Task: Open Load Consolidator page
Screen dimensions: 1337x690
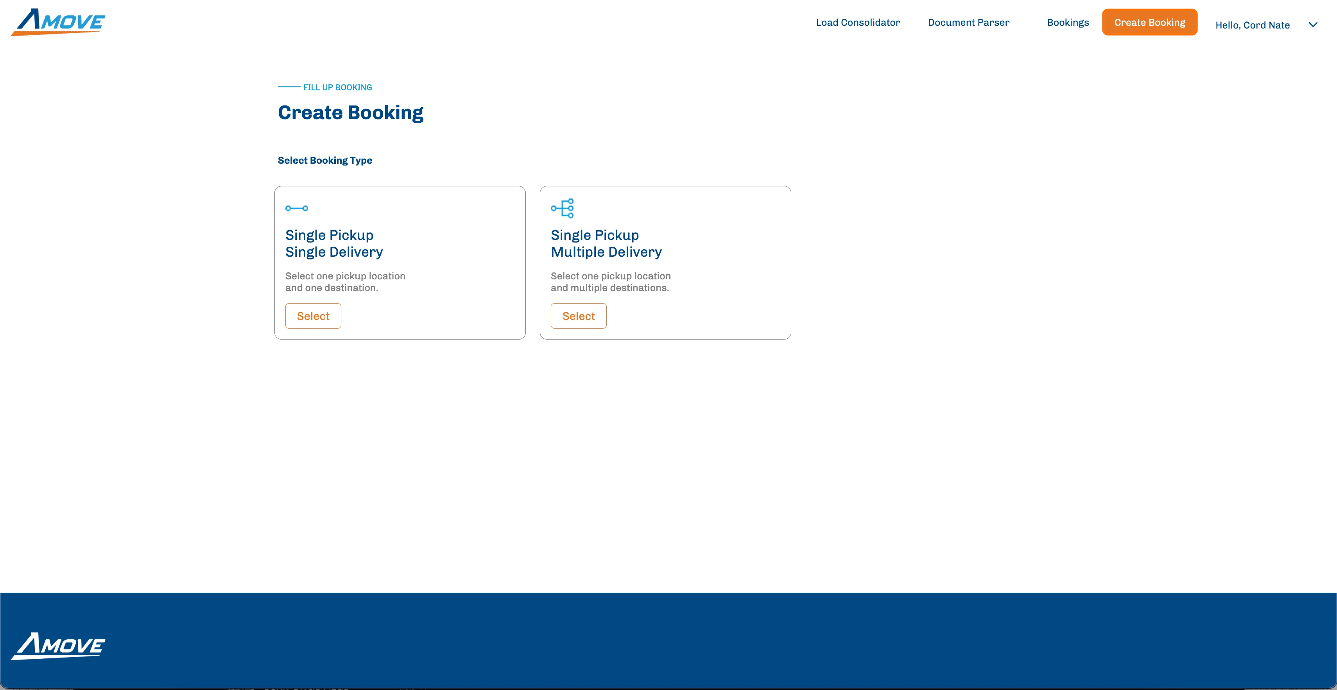Action: coord(857,22)
